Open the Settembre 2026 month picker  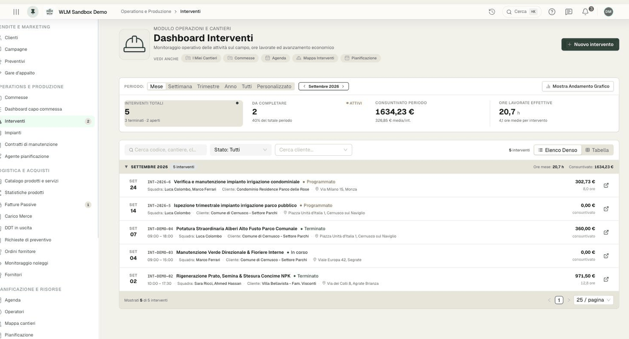point(323,86)
